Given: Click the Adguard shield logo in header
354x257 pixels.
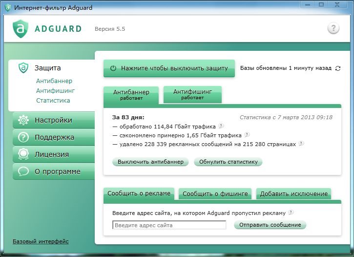Looking at the screenshot, I should pyautogui.click(x=20, y=28).
